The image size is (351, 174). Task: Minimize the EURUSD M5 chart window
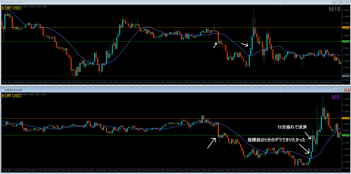tap(335, 90)
